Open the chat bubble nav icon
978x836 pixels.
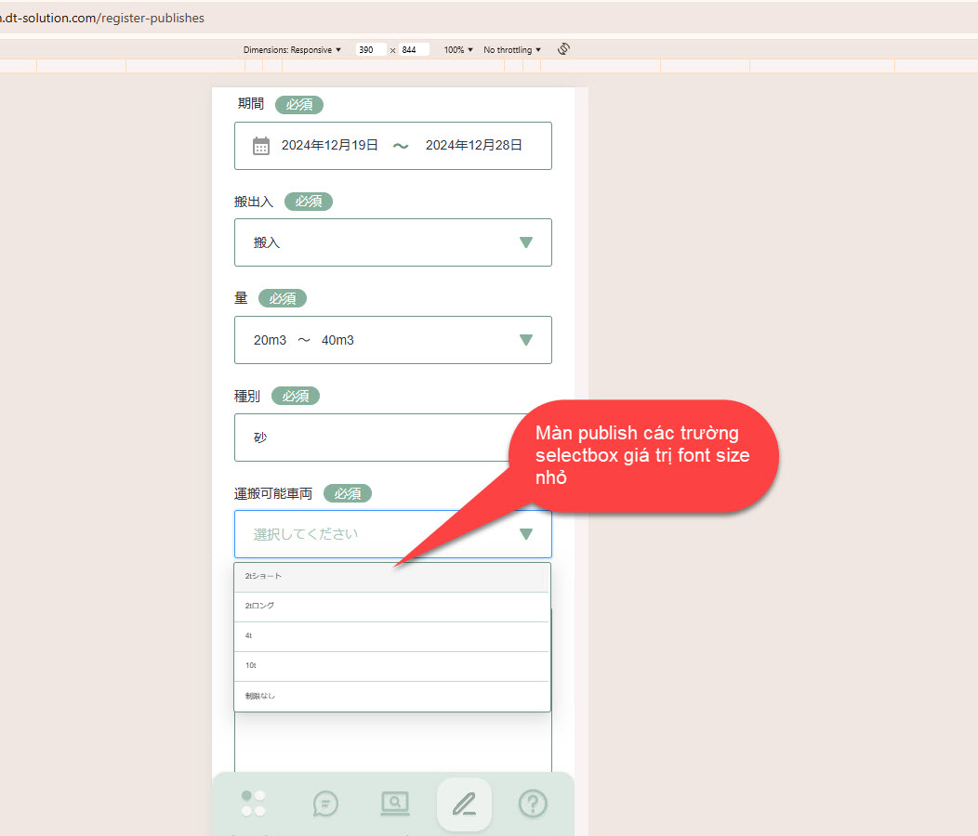325,803
